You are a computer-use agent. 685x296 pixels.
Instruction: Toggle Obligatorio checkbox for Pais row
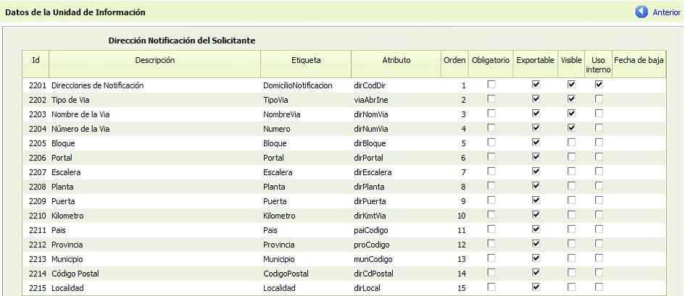[491, 229]
